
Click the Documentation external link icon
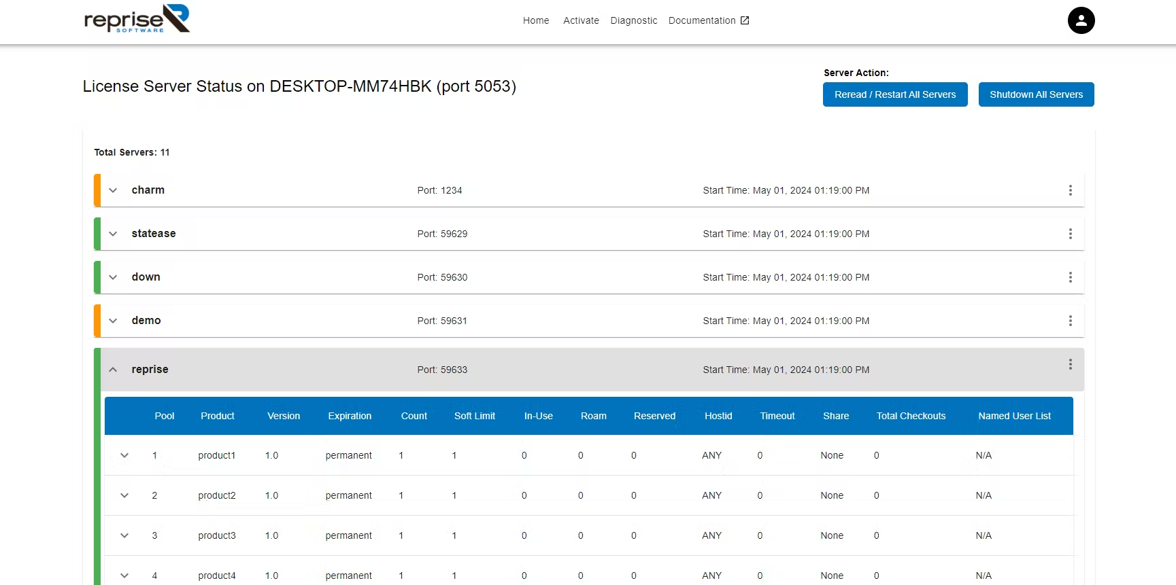(745, 20)
